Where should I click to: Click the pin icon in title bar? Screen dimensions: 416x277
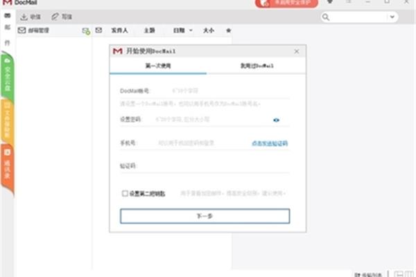(x=330, y=2)
